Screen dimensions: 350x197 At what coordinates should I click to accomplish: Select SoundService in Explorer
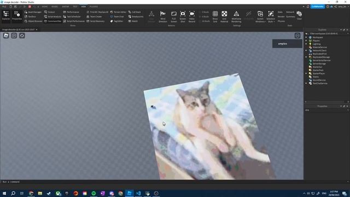click(319, 80)
